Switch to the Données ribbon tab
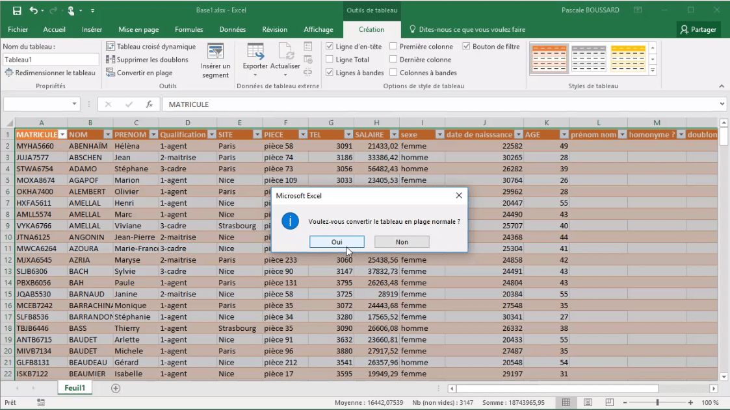This screenshot has height=410, width=730. 232,29
